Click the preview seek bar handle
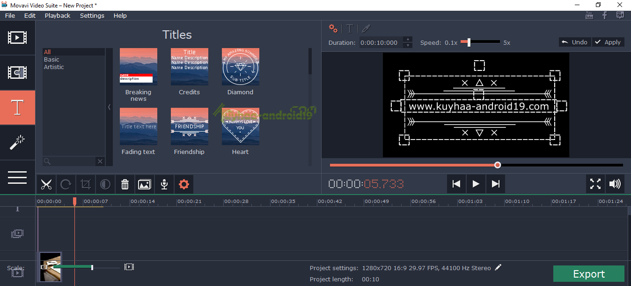631x286 pixels. click(498, 165)
